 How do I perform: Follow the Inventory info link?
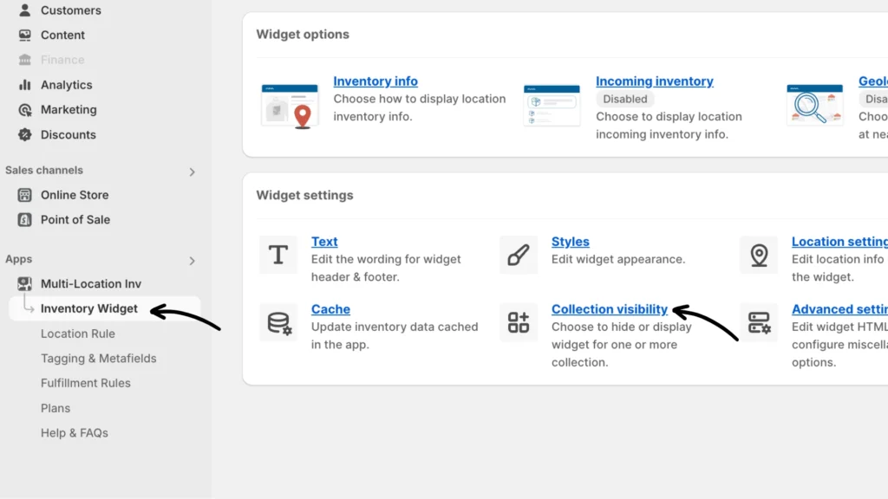point(375,81)
